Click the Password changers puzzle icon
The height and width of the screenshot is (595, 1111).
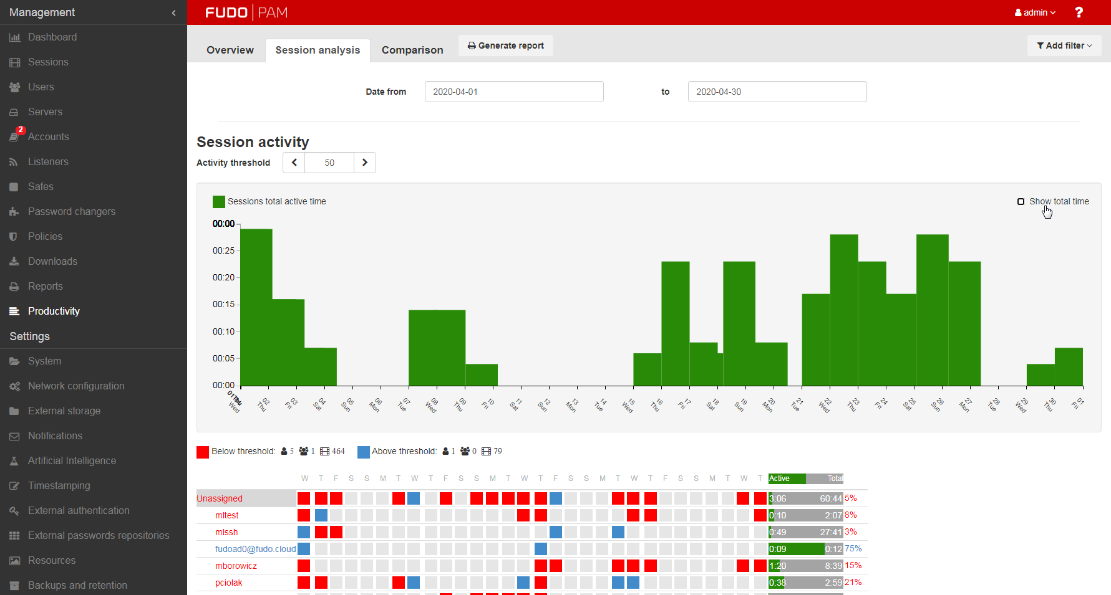coord(14,212)
